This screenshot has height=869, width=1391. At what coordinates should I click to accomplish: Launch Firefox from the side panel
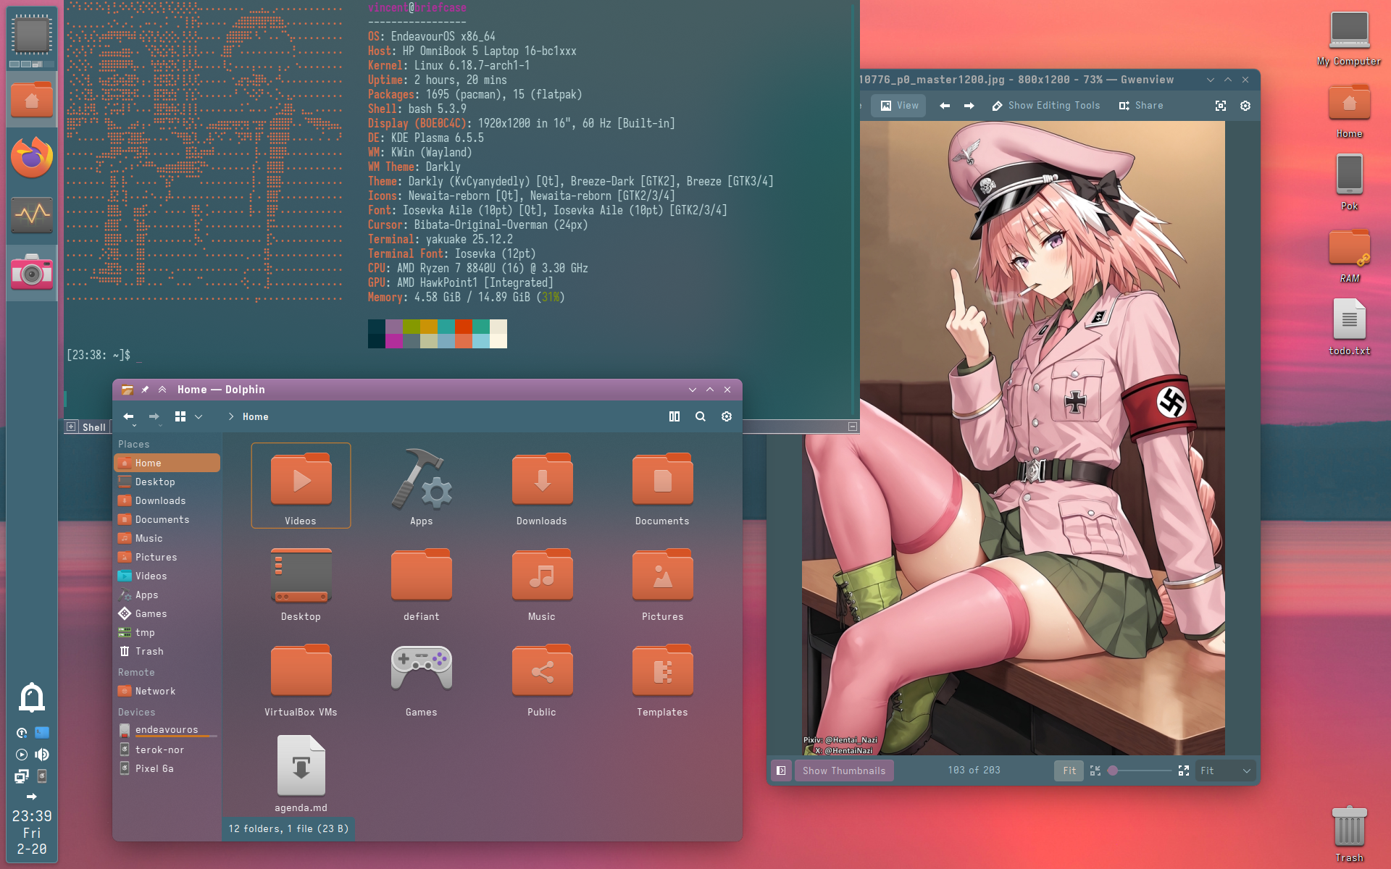coord(32,157)
